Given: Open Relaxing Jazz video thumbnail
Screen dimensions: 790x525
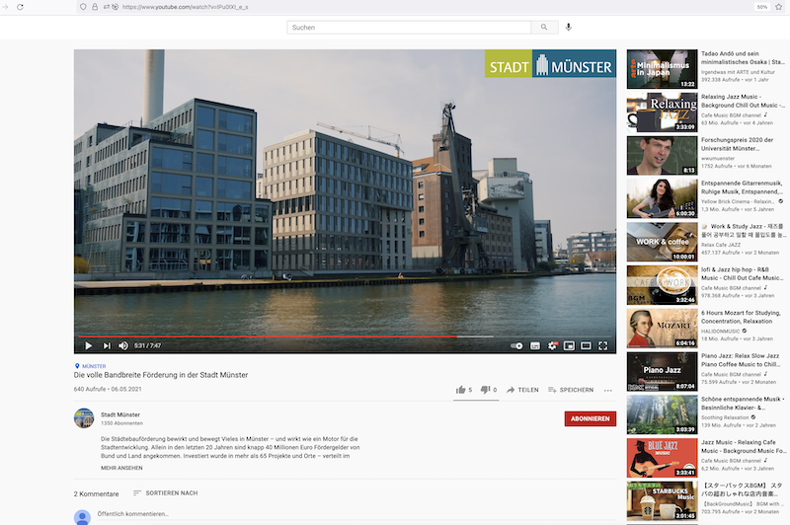Looking at the screenshot, I should point(662,112).
